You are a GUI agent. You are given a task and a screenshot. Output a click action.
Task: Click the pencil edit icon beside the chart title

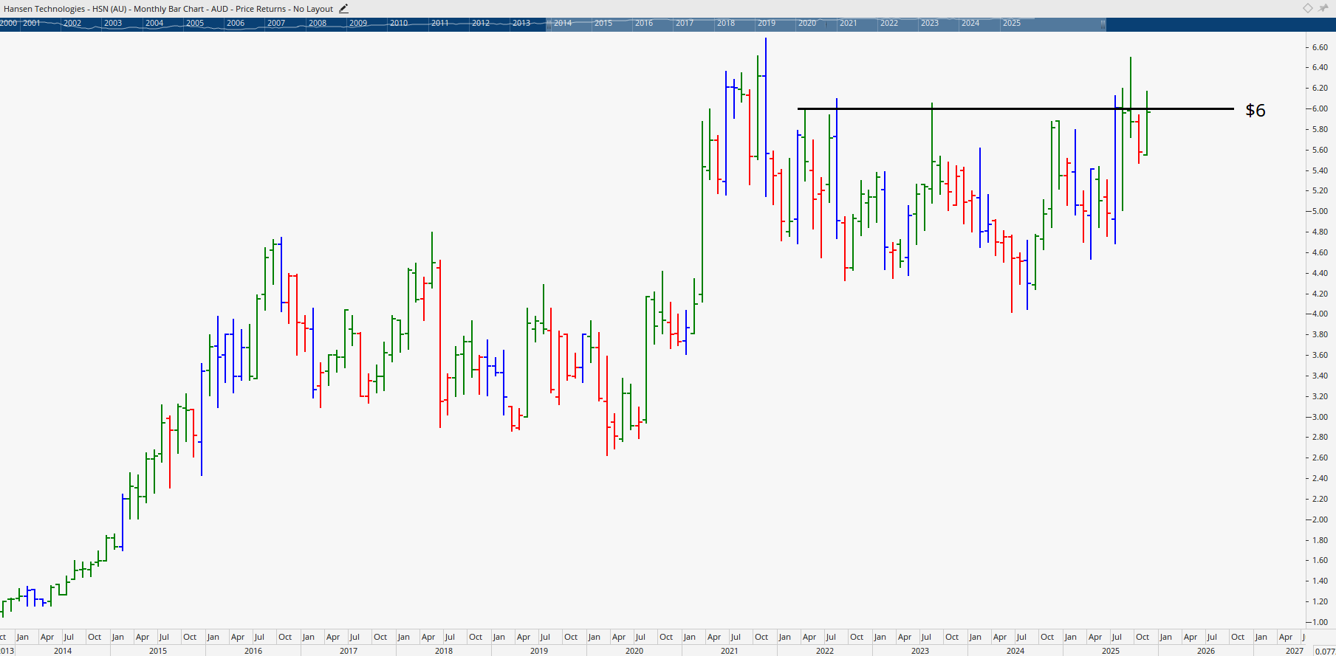click(x=343, y=9)
